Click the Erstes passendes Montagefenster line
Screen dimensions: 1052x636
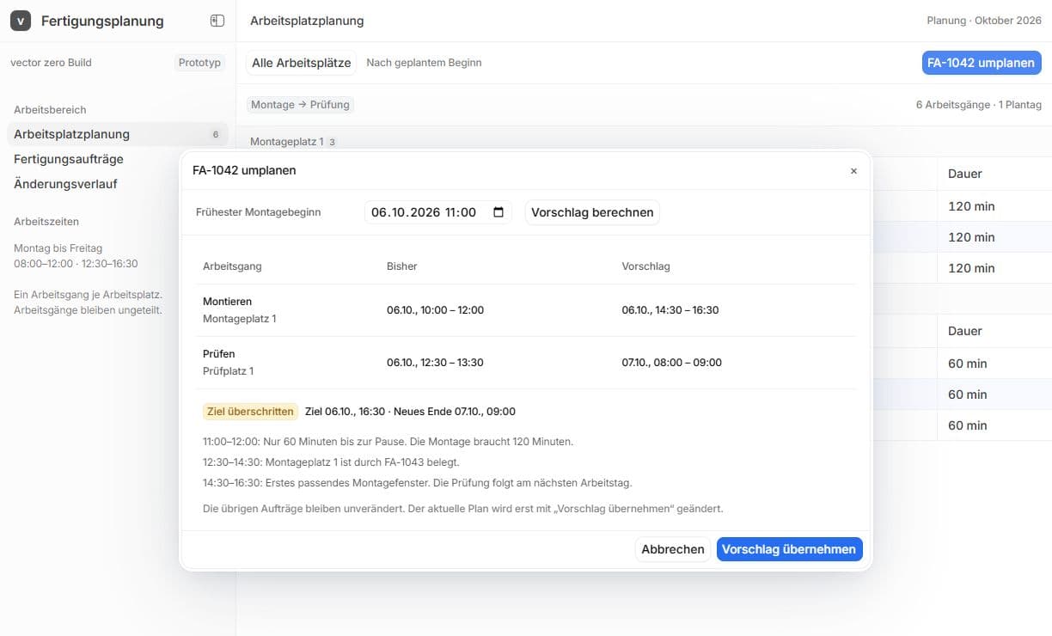pyautogui.click(x=418, y=483)
